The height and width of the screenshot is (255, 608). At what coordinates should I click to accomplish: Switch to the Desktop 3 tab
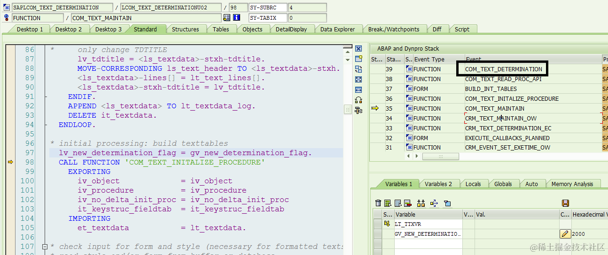(x=109, y=29)
